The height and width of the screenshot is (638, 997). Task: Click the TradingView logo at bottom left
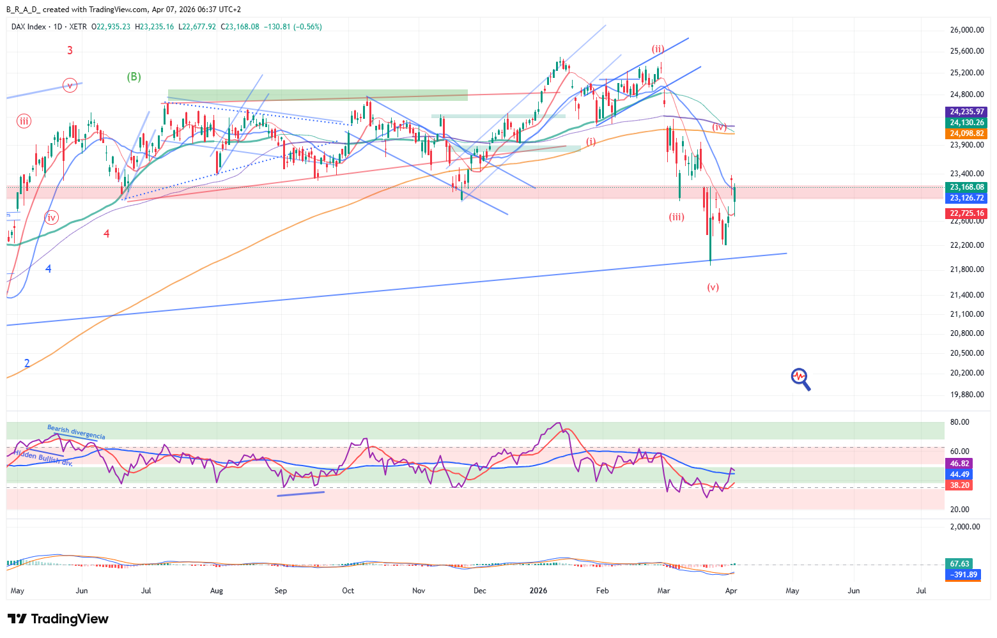point(58,619)
